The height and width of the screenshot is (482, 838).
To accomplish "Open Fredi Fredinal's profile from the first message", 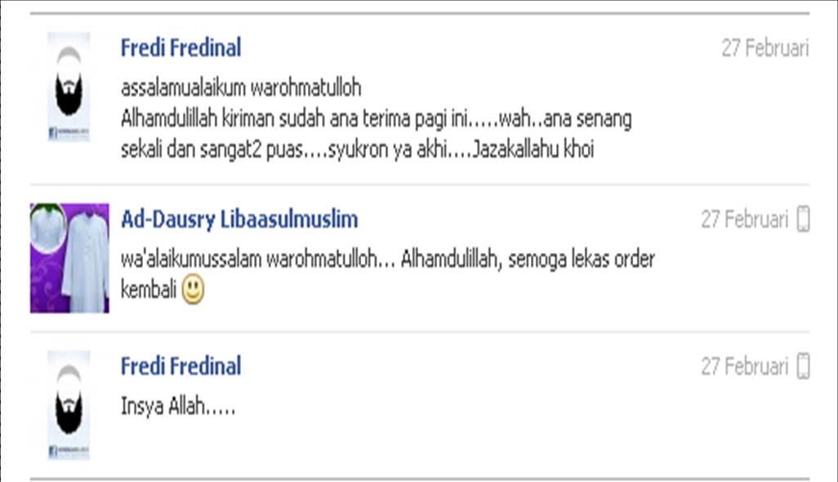I will tap(181, 47).
